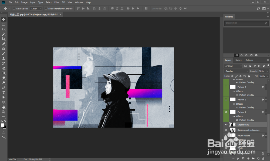This screenshot has height=161, width=270.
Task: Select the Gradient tool
Action: pyautogui.click(x=4, y=73)
